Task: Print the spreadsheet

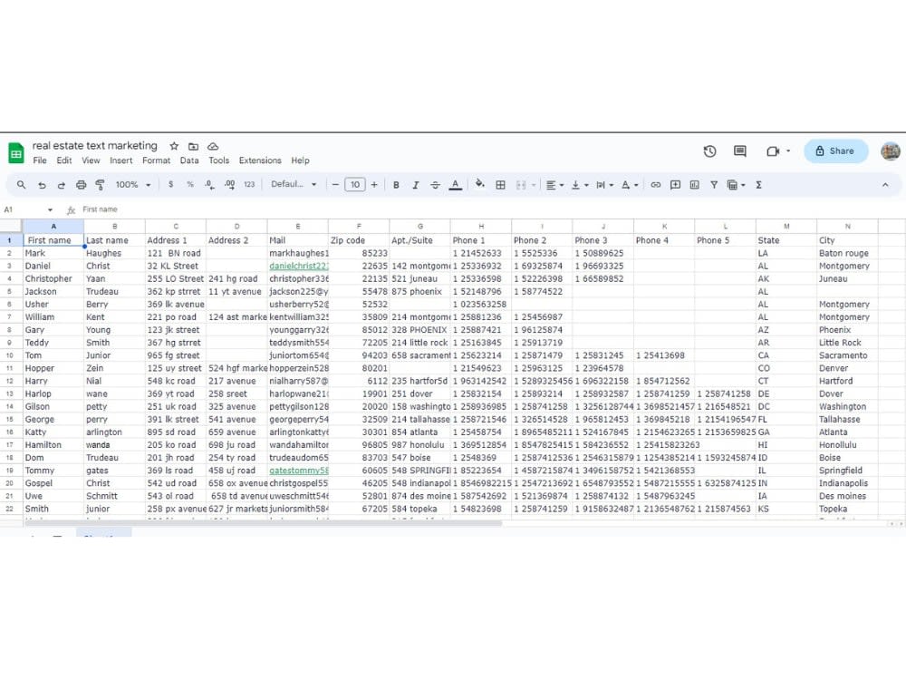Action: pos(81,185)
